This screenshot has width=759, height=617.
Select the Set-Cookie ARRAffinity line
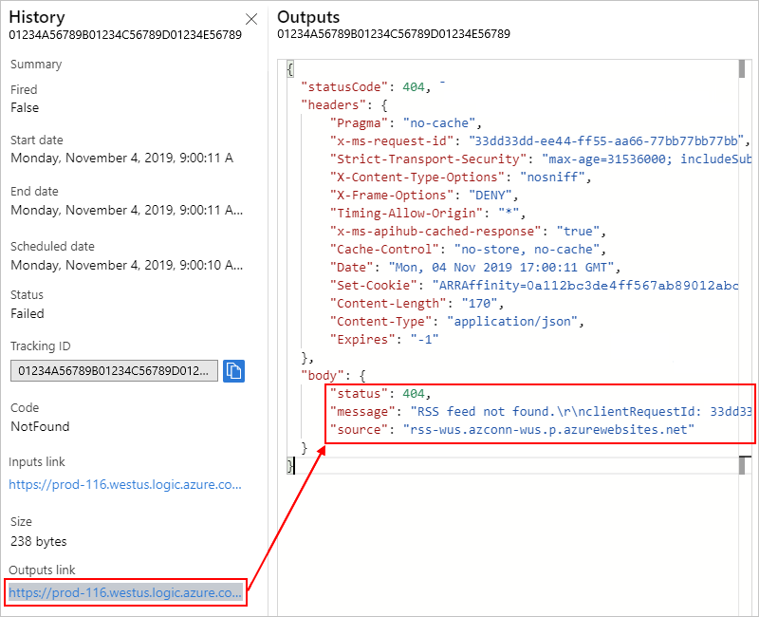coord(534,286)
